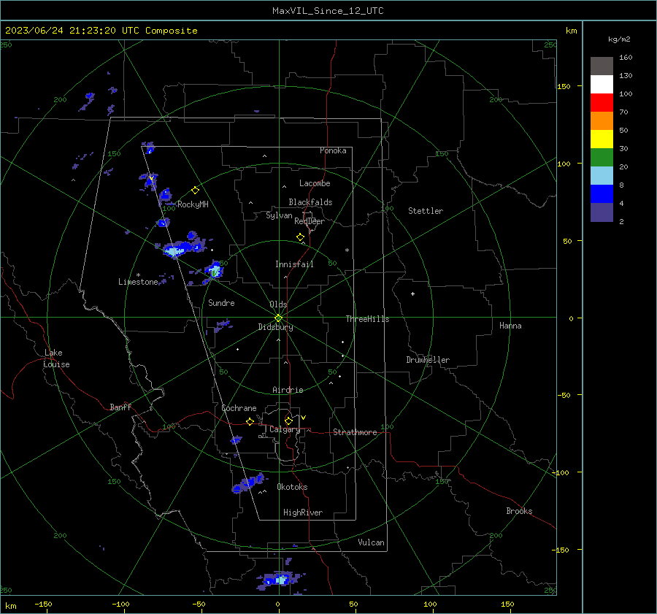657x614 pixels.
Task: Click the Stettler city label
Action: point(426,211)
